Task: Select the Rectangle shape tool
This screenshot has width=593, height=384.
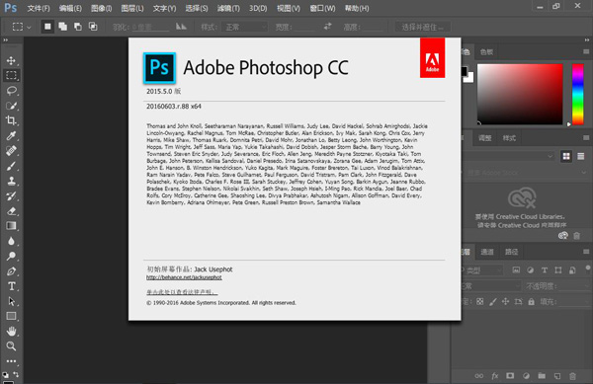Action: pyautogui.click(x=11, y=316)
